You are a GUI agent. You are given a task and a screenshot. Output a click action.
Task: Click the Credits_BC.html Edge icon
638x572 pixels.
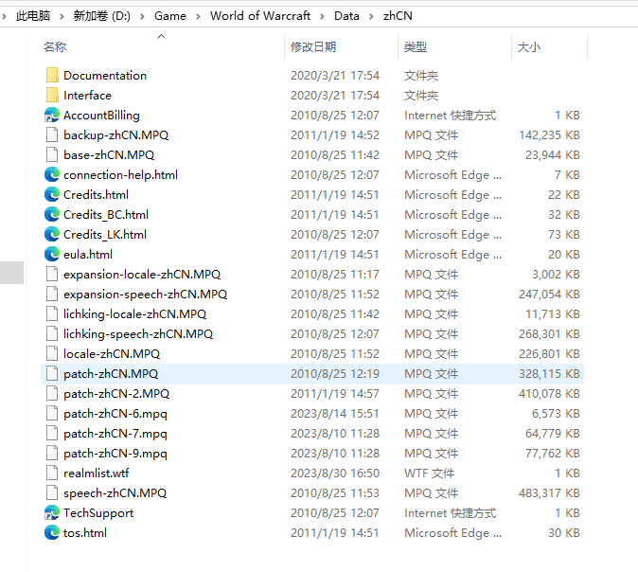[x=52, y=215]
